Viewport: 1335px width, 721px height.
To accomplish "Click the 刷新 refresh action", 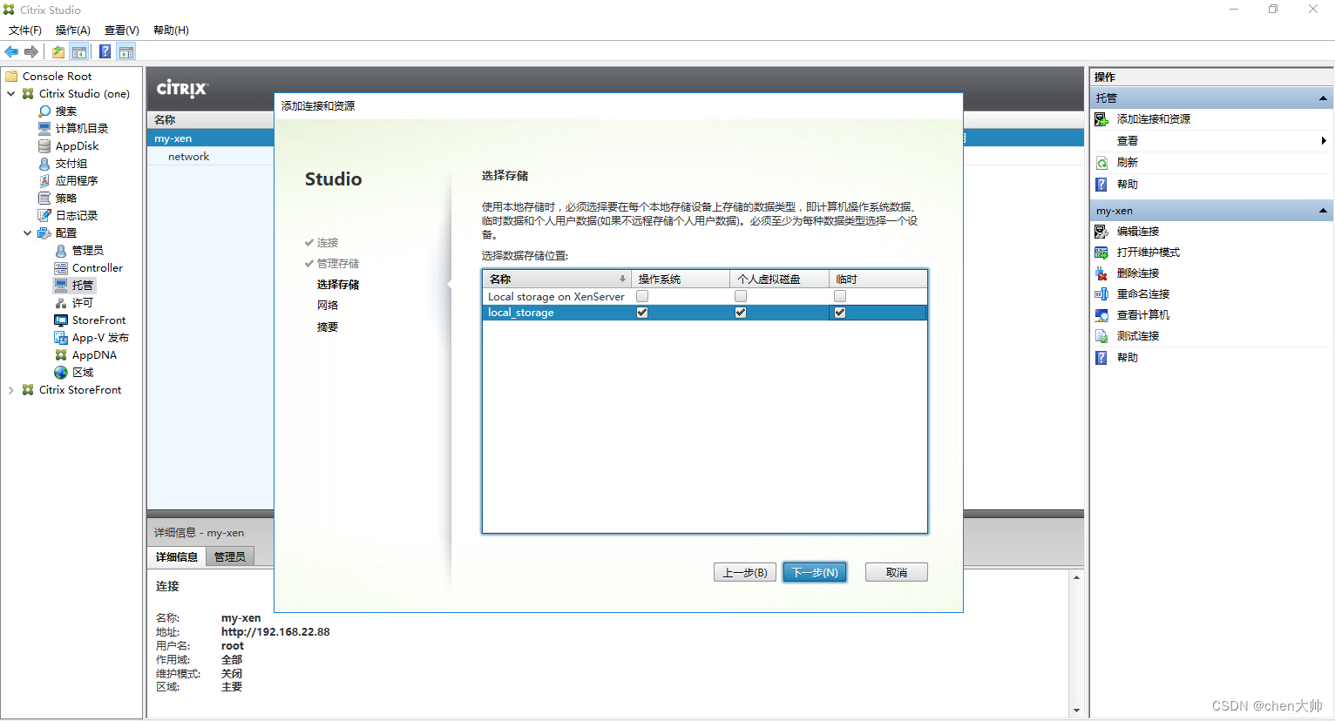I will [1127, 163].
